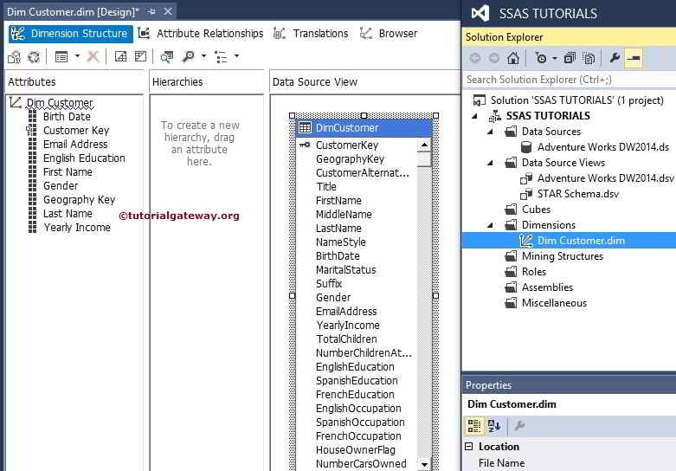Click the DimCustomer table vertical scrollbar

click(424, 303)
